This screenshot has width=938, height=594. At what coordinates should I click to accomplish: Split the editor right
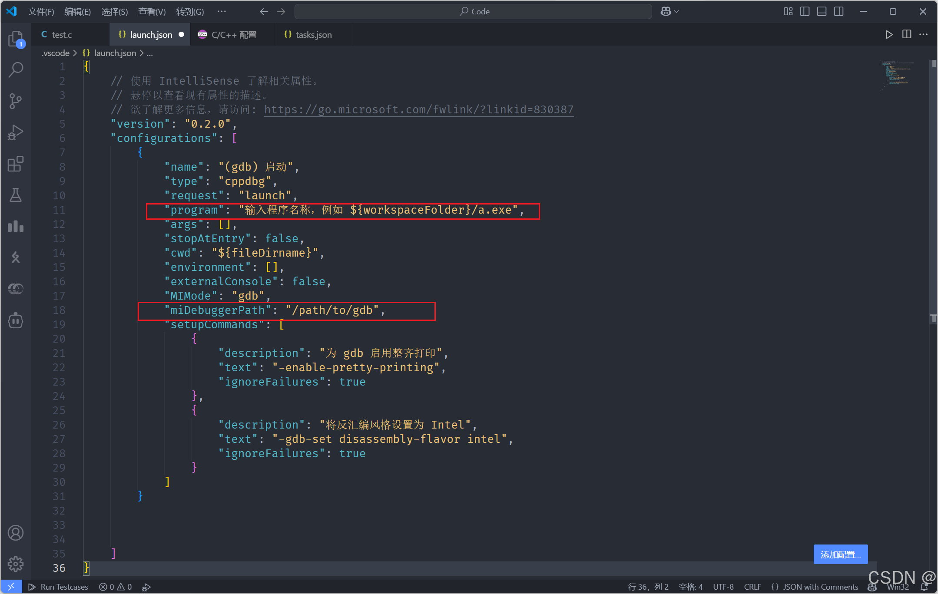pos(907,34)
